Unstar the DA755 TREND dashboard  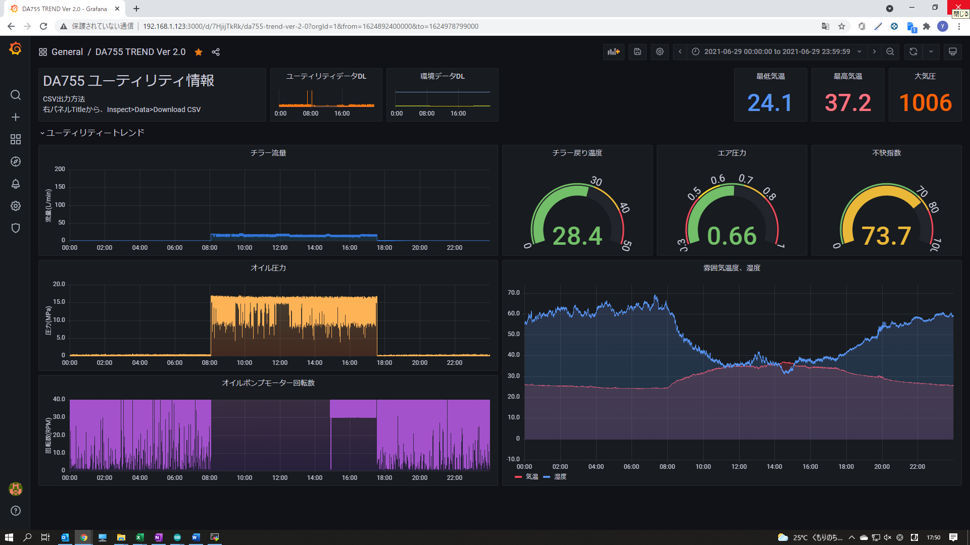click(x=198, y=51)
